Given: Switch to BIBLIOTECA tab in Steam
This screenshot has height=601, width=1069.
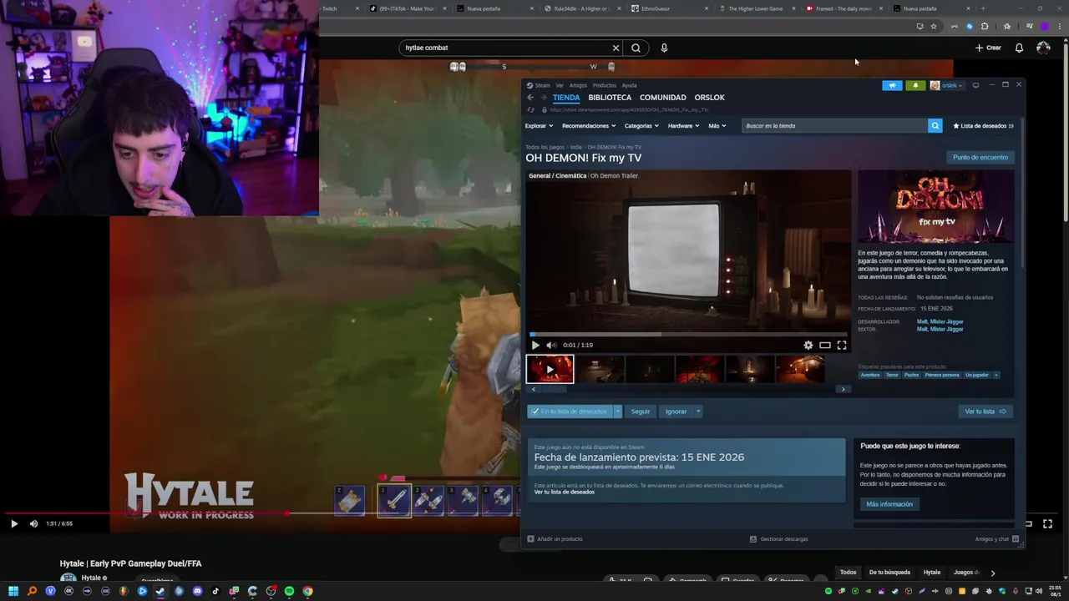Looking at the screenshot, I should 610,98.
